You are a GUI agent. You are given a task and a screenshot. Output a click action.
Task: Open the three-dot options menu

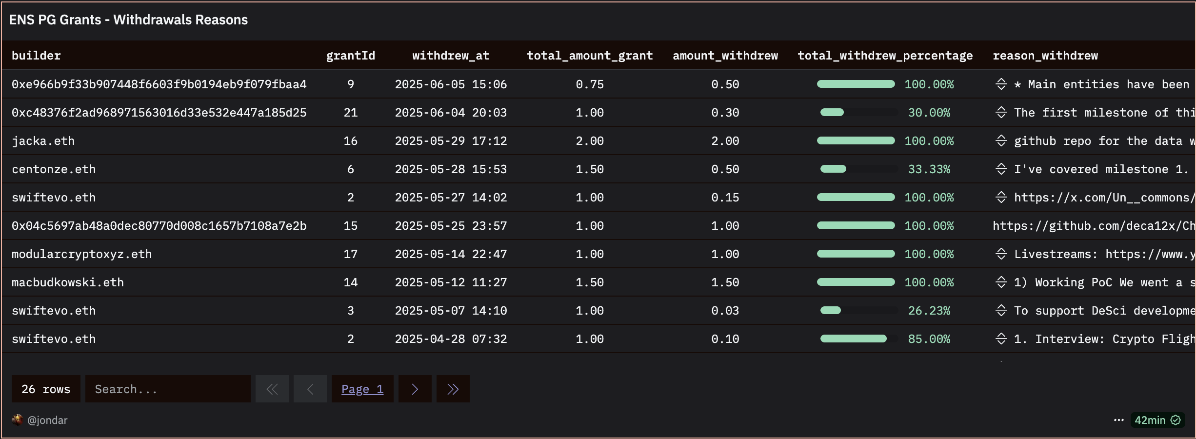pyautogui.click(x=1119, y=420)
